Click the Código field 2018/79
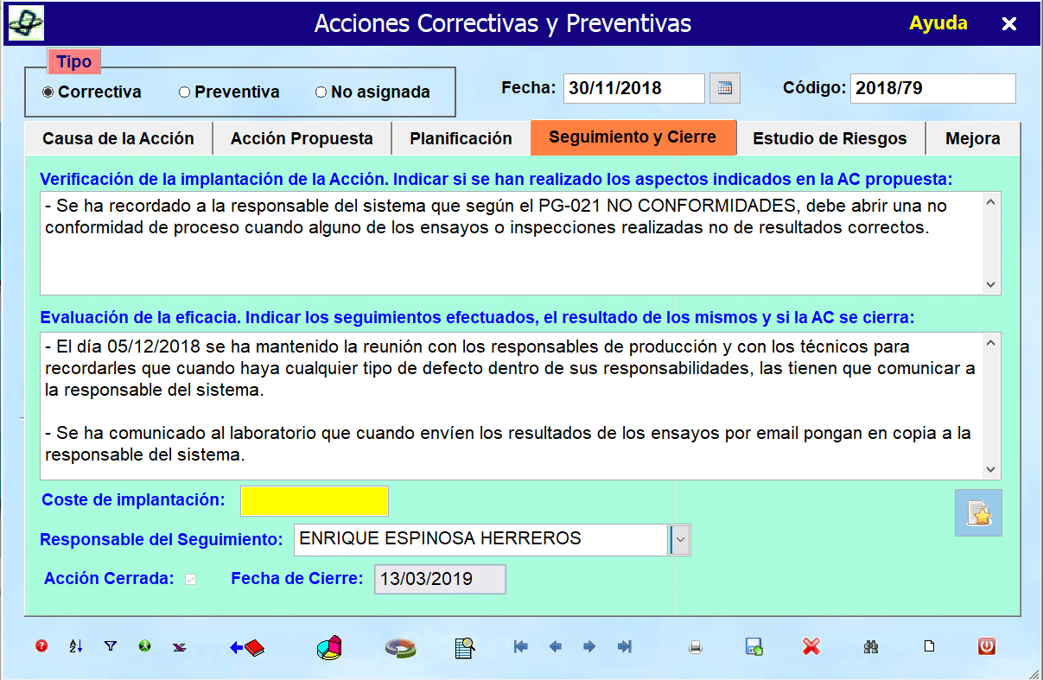The width and height of the screenshot is (1043, 680). coord(933,88)
